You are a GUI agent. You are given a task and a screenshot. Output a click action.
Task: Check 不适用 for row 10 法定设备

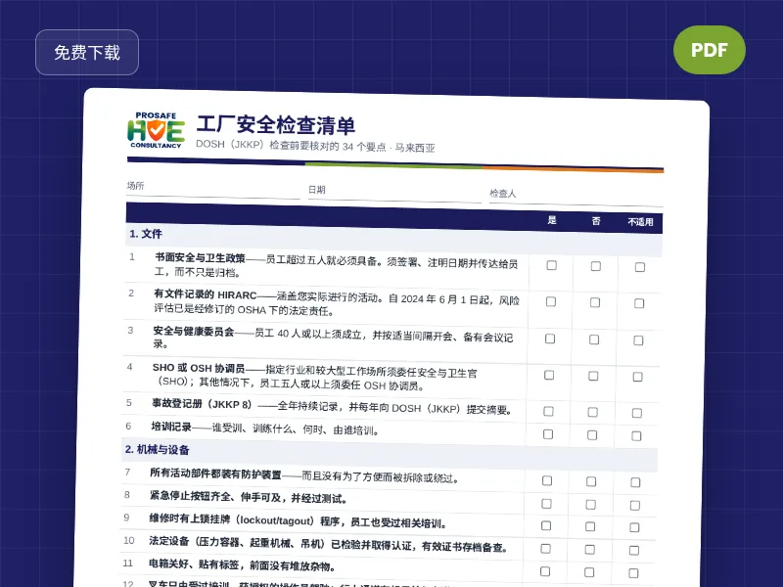coord(634,551)
